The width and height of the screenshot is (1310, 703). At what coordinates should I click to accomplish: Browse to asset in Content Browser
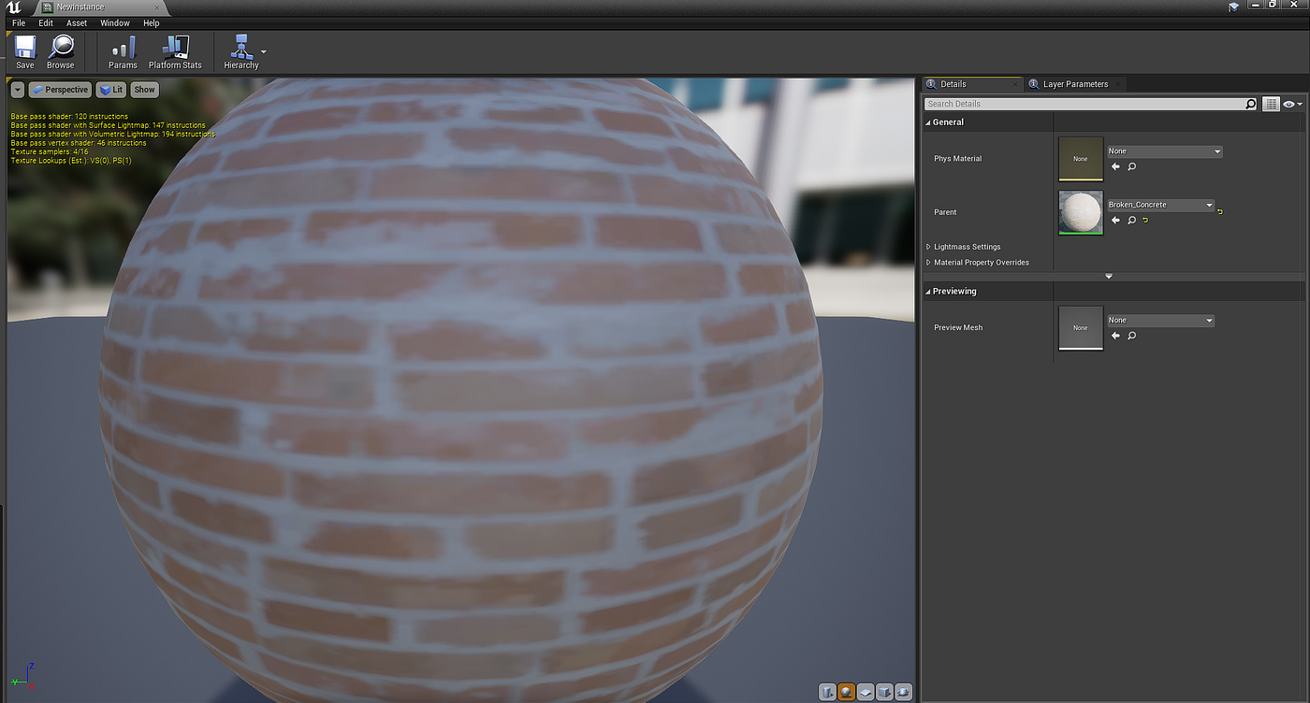point(61,52)
